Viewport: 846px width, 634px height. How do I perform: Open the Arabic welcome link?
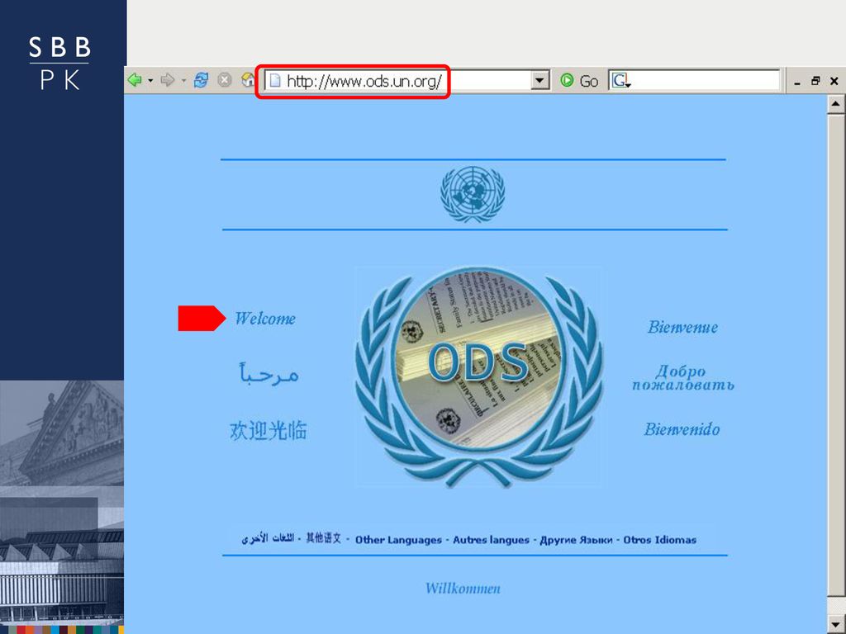pos(269,372)
